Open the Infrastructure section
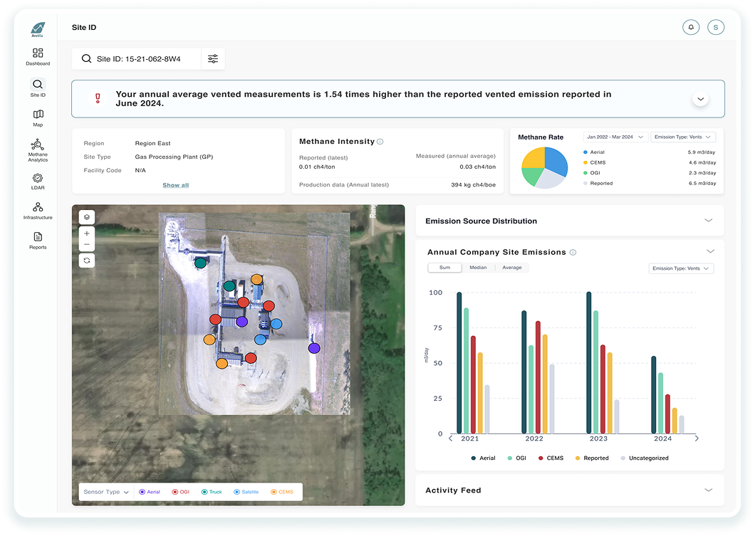Screen dimensions: 755x536 pyautogui.click(x=38, y=211)
